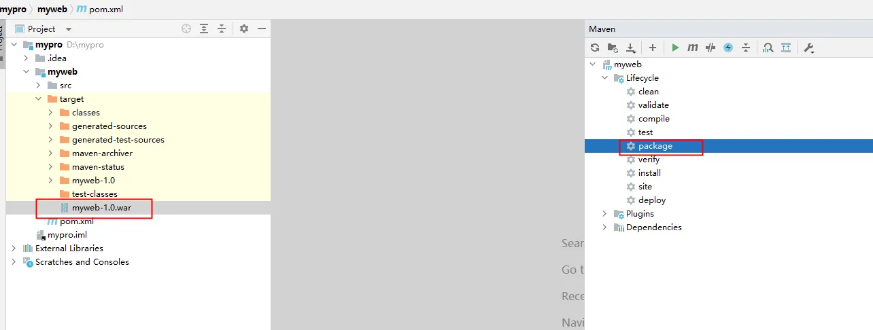The image size is (873, 330).
Task: Collapse the target folder
Action: coord(39,99)
